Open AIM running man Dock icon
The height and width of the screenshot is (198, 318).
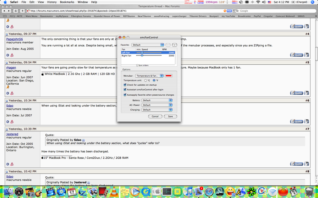tap(241, 192)
